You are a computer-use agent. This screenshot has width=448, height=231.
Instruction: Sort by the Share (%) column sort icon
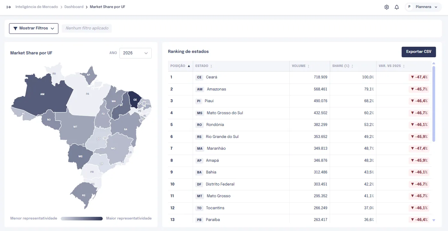tap(352, 66)
